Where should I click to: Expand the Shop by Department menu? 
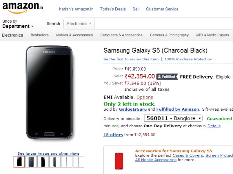pyautogui.click(x=18, y=24)
